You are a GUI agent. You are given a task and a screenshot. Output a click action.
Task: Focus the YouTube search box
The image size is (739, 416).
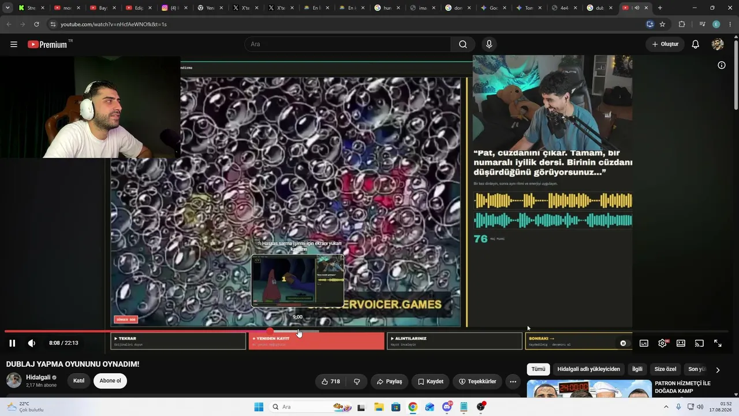coord(348,44)
